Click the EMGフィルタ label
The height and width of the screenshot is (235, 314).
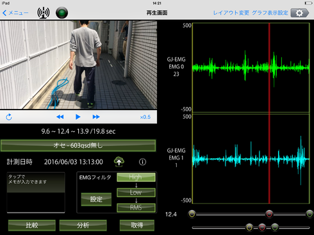click(x=95, y=177)
